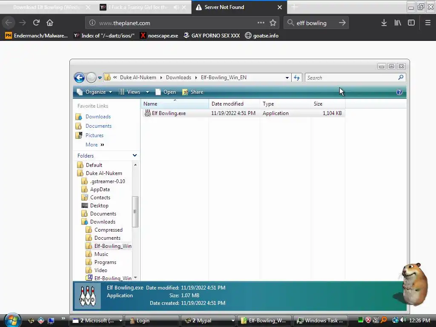
Task: Select Downloads in the address breadcrumb
Action: 178,77
